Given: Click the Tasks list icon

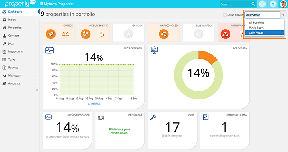Looking at the screenshot, I should (4, 59).
